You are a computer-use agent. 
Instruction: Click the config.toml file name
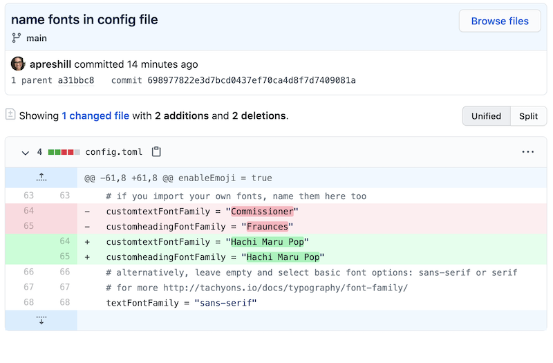click(113, 152)
